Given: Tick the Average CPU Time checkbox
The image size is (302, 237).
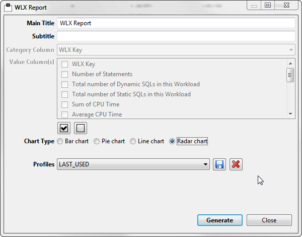Looking at the screenshot, I should tap(65, 114).
